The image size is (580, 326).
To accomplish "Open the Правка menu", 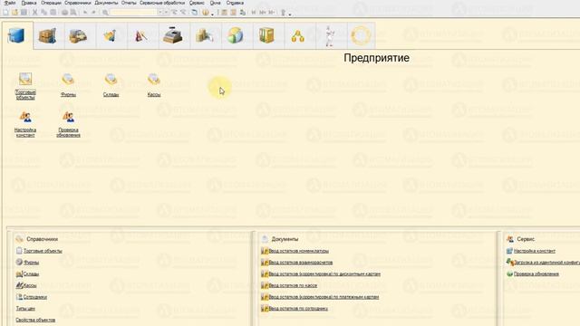I will tap(28, 3).
